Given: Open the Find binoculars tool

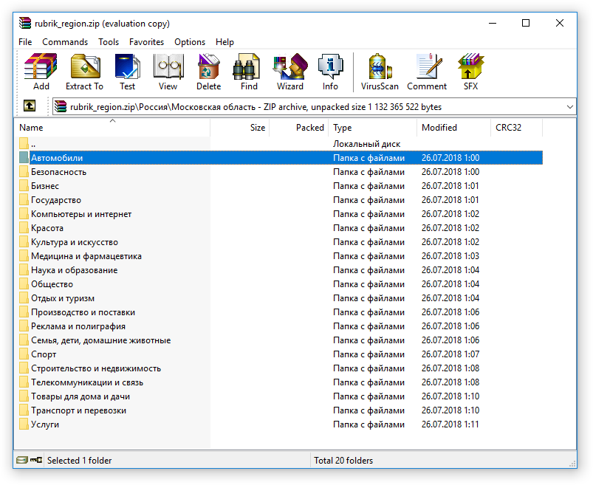Looking at the screenshot, I should 249,72.
